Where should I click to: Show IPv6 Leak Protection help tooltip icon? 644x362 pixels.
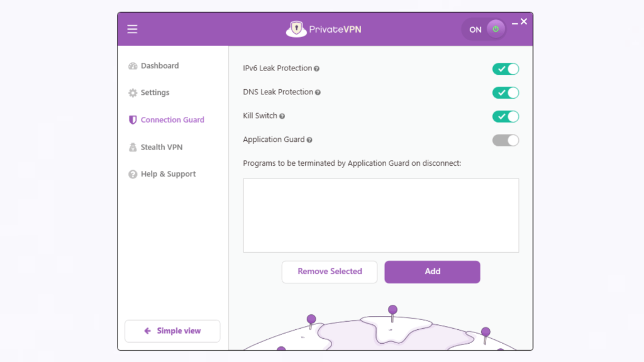click(x=317, y=69)
